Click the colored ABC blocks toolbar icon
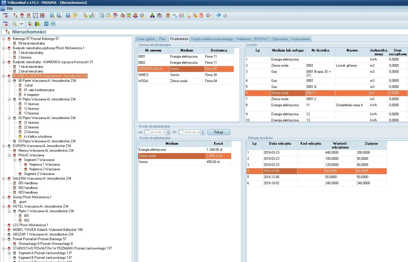Viewport: 408px width, 262px height. (152, 15)
